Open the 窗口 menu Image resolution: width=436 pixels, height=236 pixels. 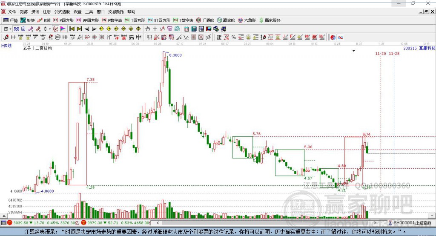[100, 12]
